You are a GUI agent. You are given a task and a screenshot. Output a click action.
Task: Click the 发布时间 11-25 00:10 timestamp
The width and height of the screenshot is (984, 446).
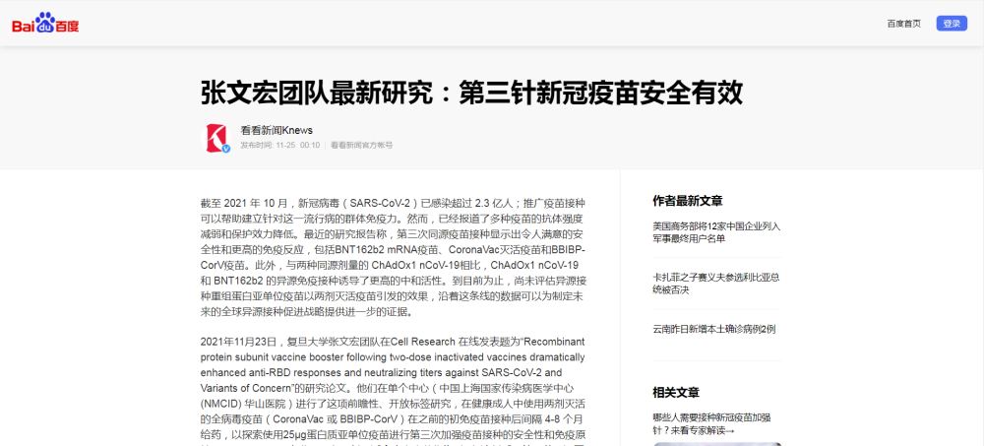tap(279, 145)
